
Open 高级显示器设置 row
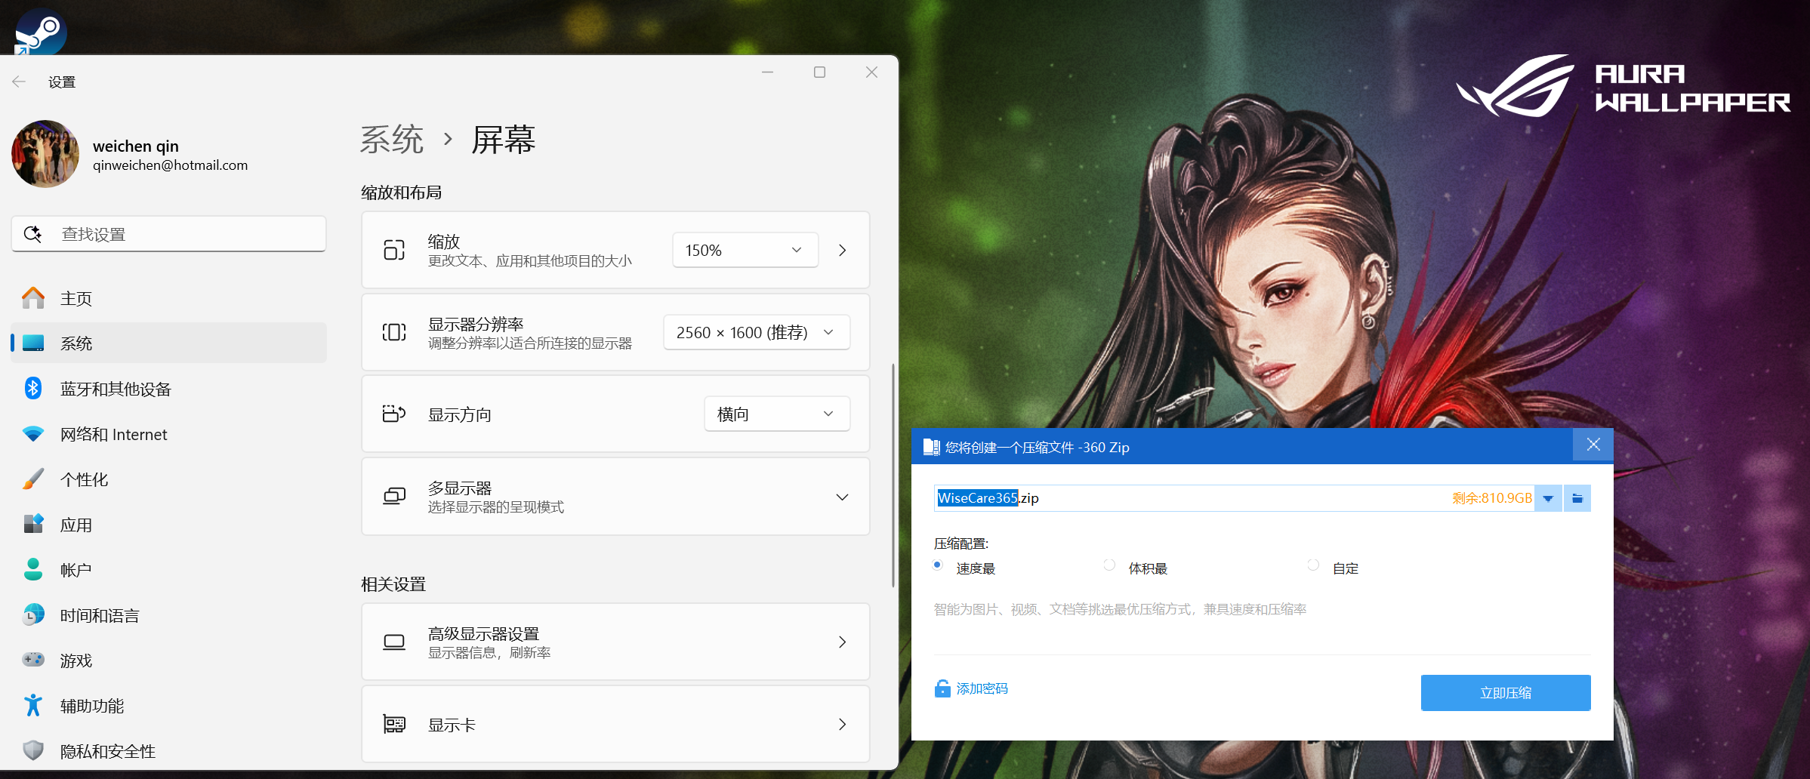pyautogui.click(x=615, y=642)
